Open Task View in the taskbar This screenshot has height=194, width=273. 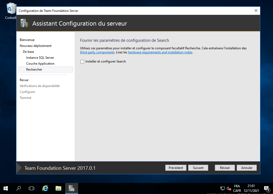[32, 188]
